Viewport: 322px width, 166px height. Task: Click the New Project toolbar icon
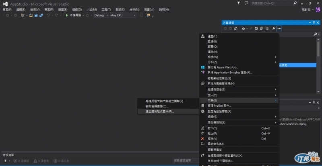click(23, 15)
